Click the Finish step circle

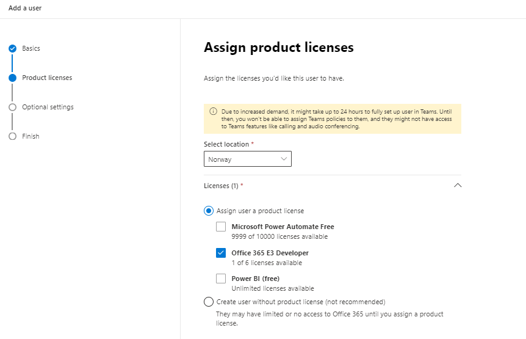12,136
